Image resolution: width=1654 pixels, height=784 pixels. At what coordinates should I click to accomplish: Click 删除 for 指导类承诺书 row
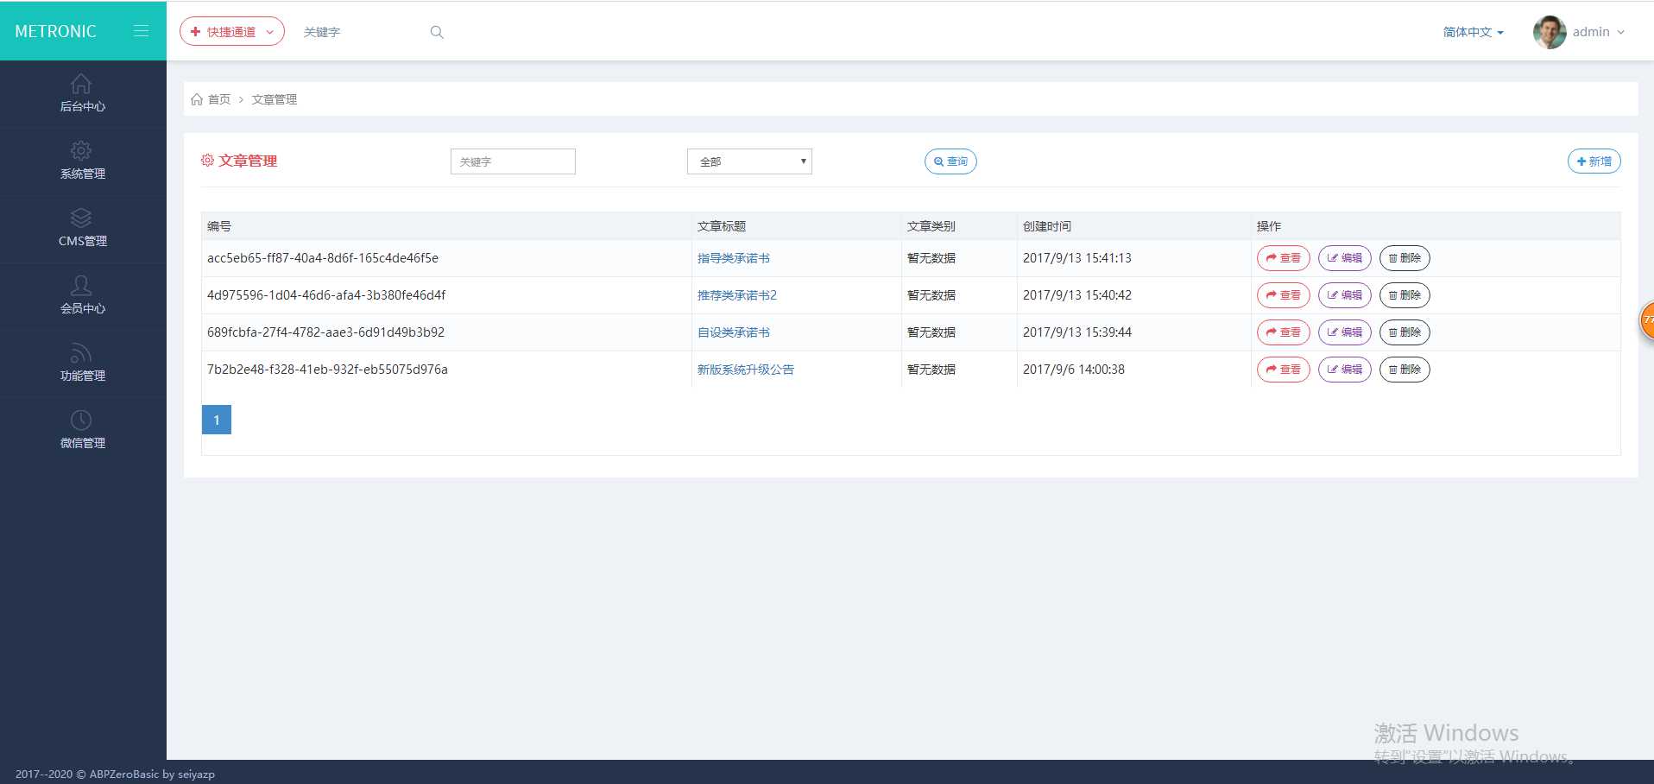point(1405,258)
